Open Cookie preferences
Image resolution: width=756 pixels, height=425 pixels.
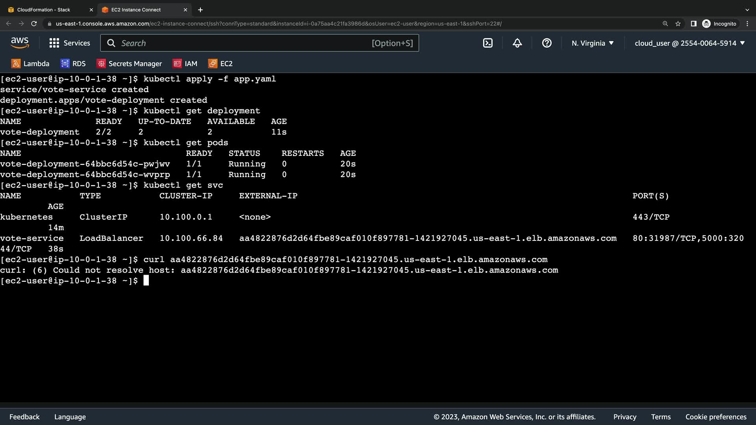coord(715,417)
